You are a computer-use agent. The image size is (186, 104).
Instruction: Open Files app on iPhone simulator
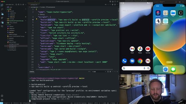pyautogui.click(x=173, y=13)
